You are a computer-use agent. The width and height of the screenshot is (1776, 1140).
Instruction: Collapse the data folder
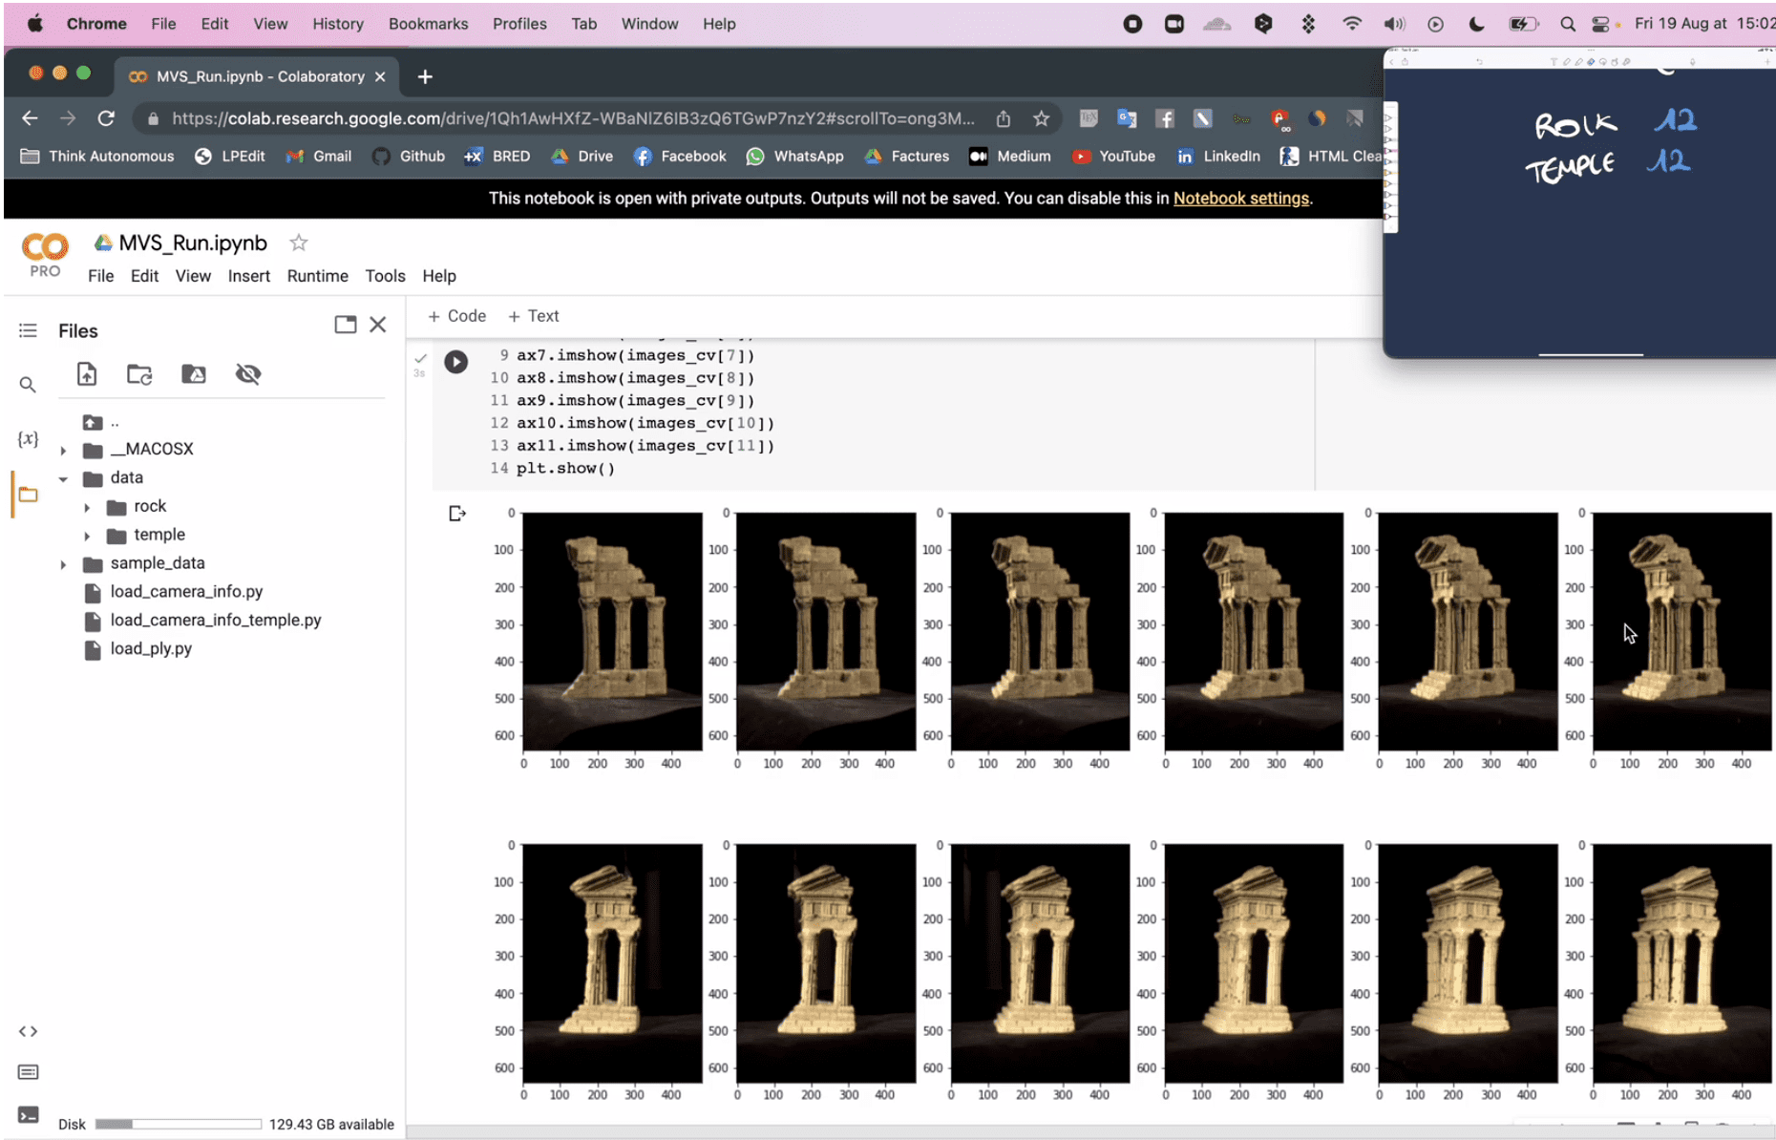(x=63, y=478)
